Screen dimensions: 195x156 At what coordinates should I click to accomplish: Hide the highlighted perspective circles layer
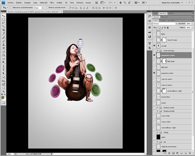pyautogui.click(x=154, y=55)
